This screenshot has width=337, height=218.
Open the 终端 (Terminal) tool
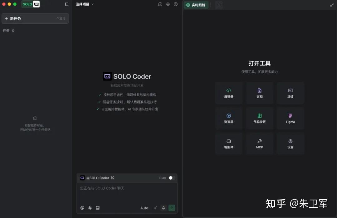coord(290,93)
